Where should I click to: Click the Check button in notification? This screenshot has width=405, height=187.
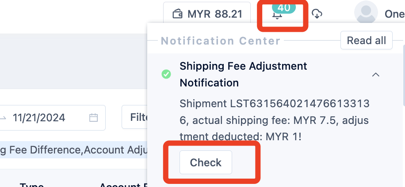(206, 162)
